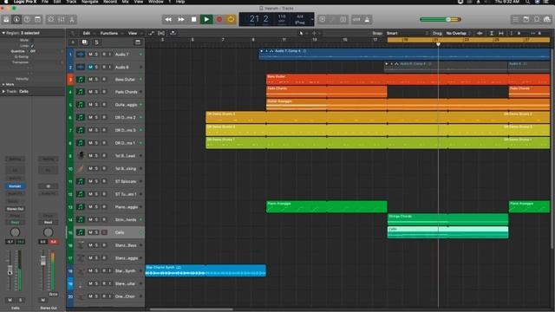555x312 pixels.
Task: Open the Track menu
Action: 71,2
